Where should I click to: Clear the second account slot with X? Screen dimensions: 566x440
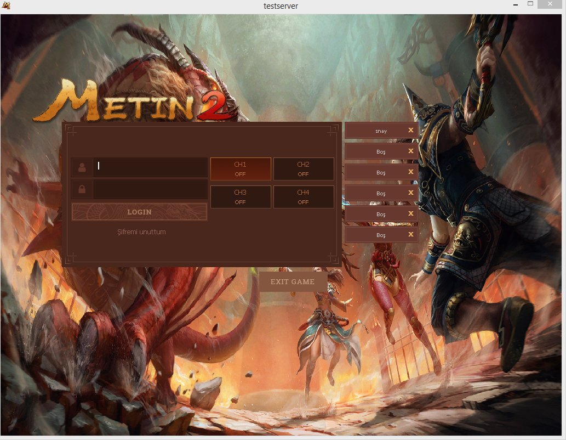pos(411,151)
